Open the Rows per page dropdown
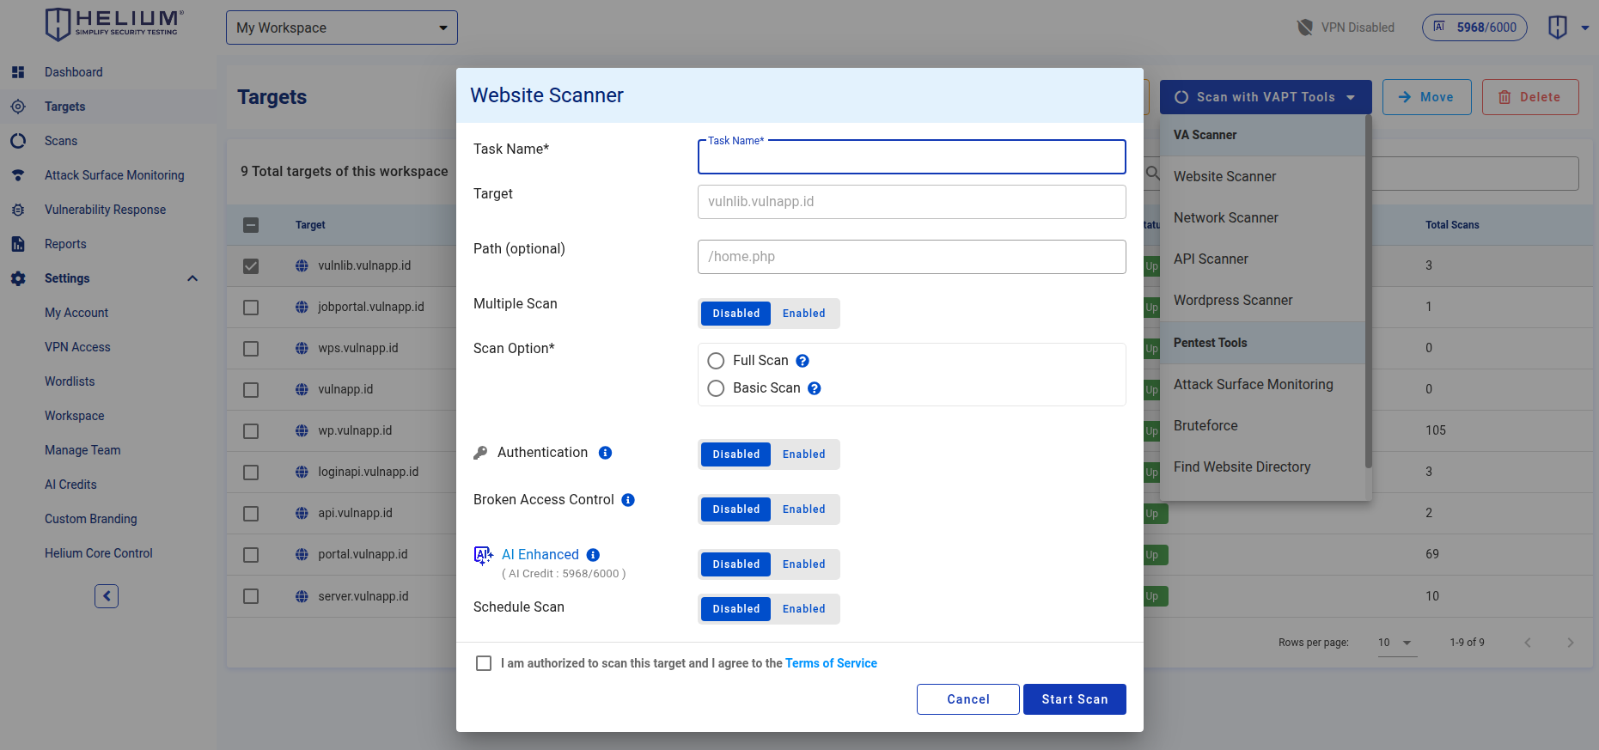 click(1398, 643)
